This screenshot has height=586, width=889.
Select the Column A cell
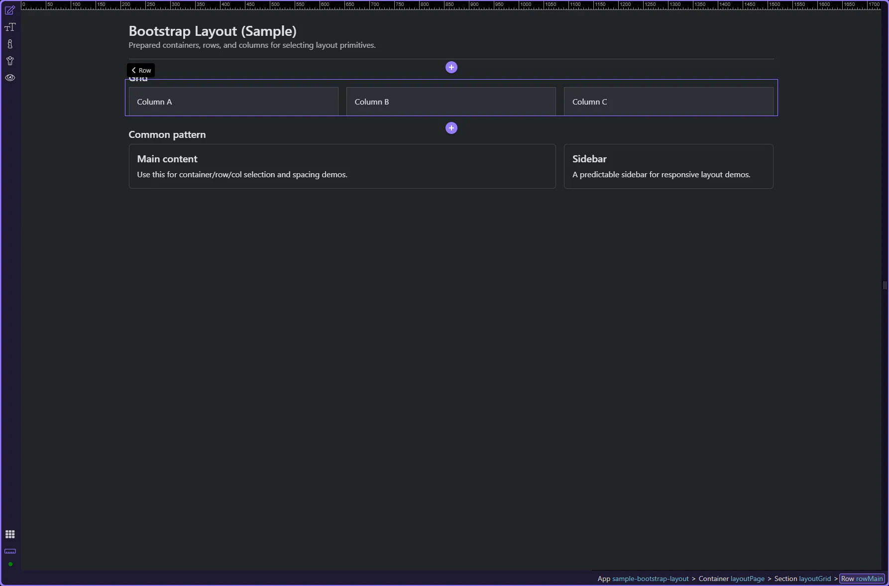coord(233,102)
